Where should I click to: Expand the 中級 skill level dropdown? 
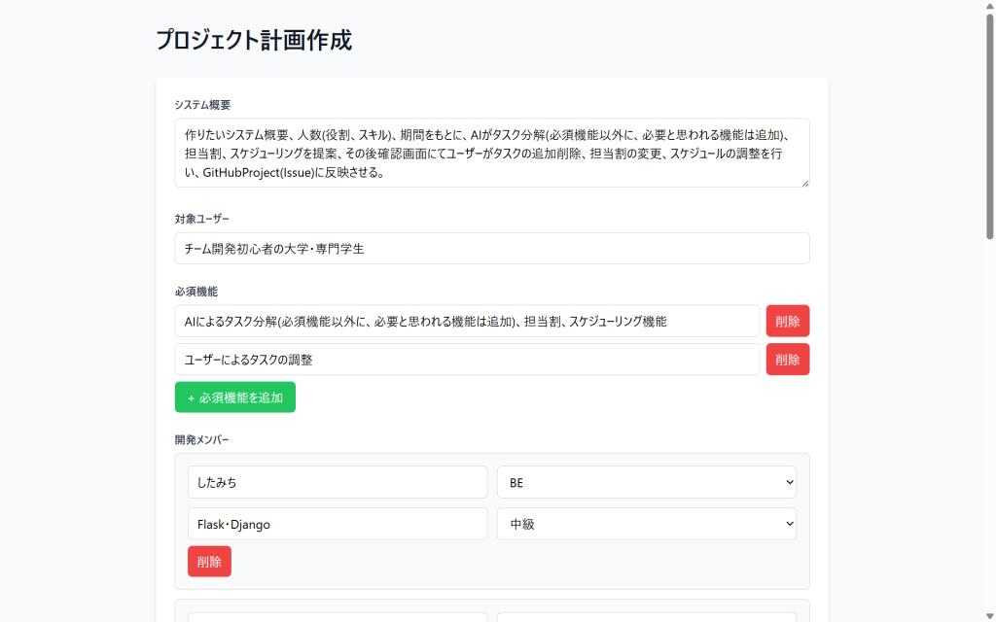tap(646, 524)
